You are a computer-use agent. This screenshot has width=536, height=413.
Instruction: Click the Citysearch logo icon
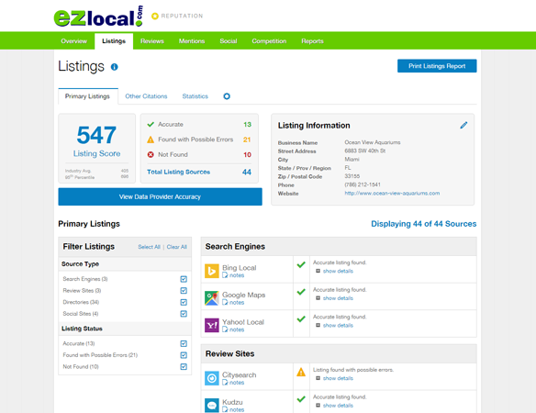coord(212,378)
